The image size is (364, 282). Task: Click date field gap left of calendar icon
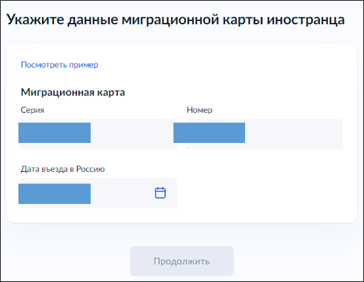pos(122,193)
